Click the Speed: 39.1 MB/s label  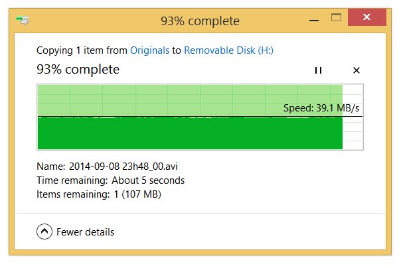tap(321, 108)
